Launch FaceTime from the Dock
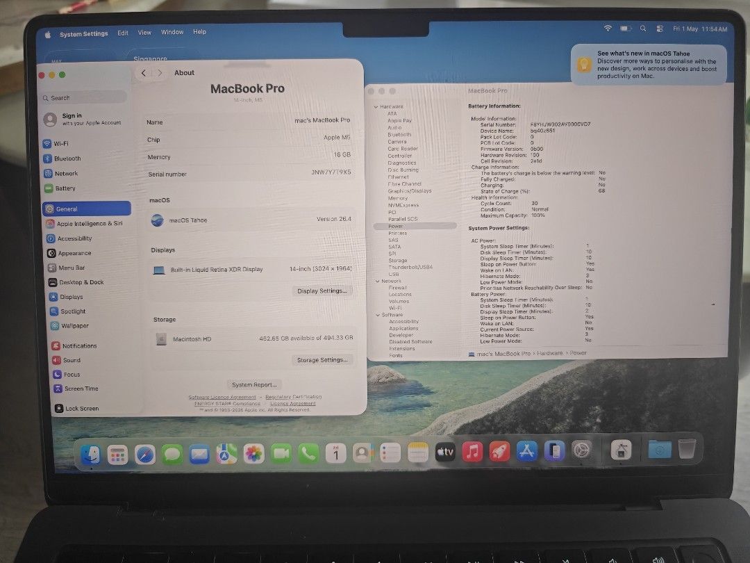This screenshot has width=750, height=563. [281, 453]
